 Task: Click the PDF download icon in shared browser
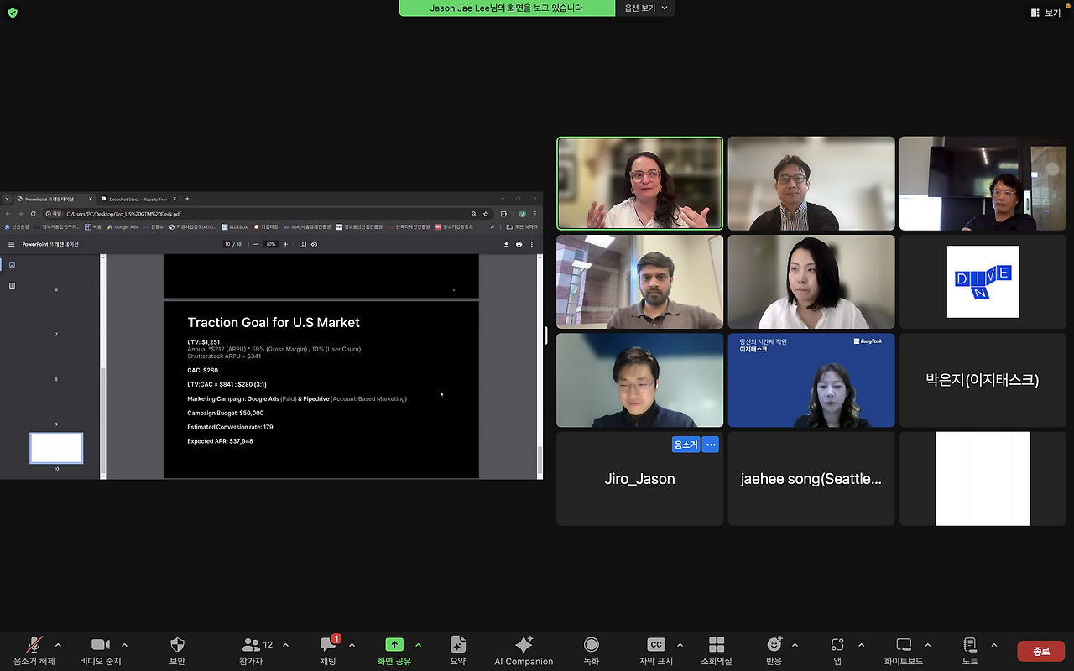click(x=506, y=244)
